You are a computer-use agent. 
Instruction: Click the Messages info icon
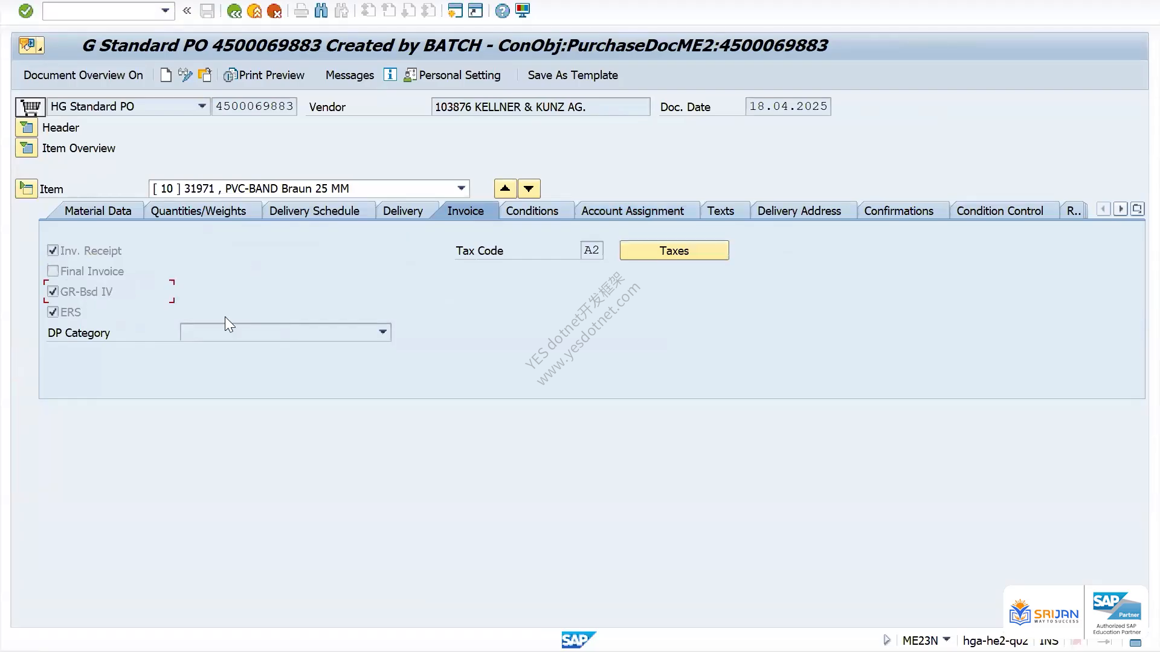(390, 75)
